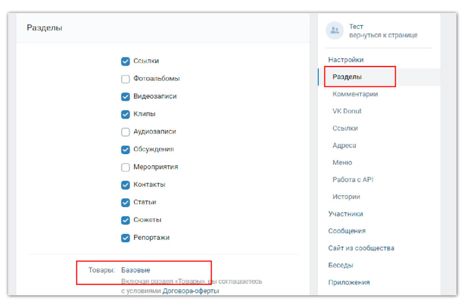465x308 pixels.
Task: Click 'вернуться к странице' link
Action: (383, 35)
